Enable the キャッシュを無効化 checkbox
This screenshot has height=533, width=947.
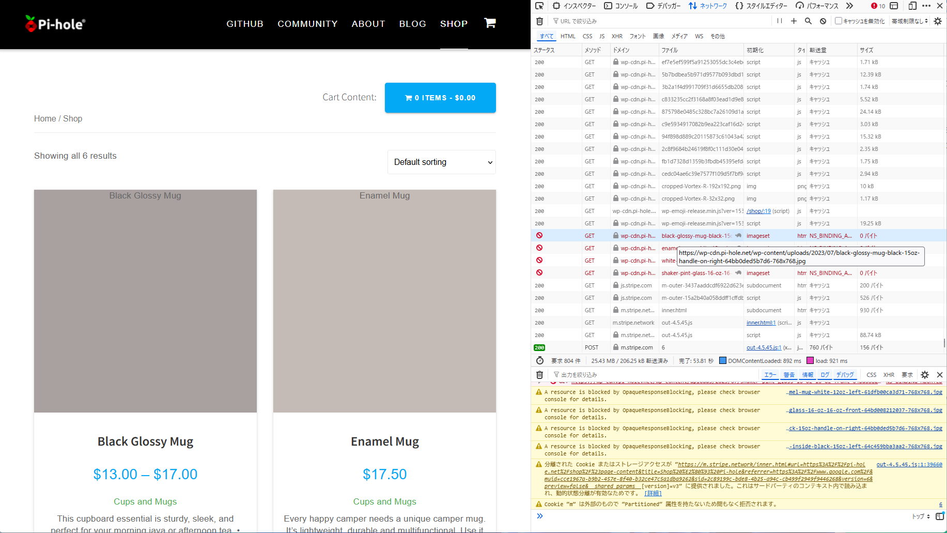[x=839, y=21]
